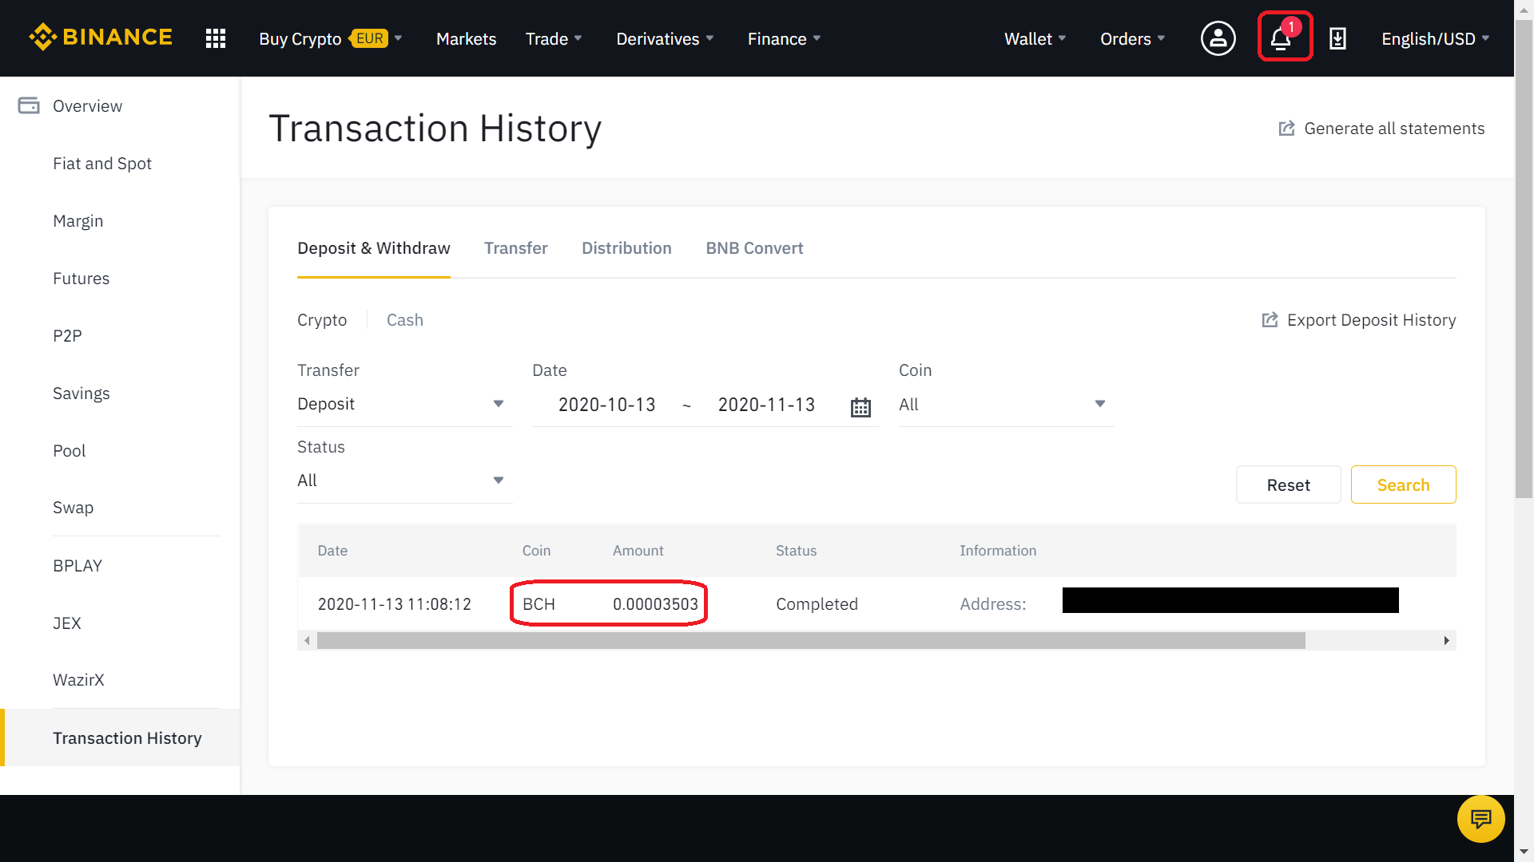Screen dimensions: 1534x862
Task: Open the P2P wallet
Action: pos(67,336)
